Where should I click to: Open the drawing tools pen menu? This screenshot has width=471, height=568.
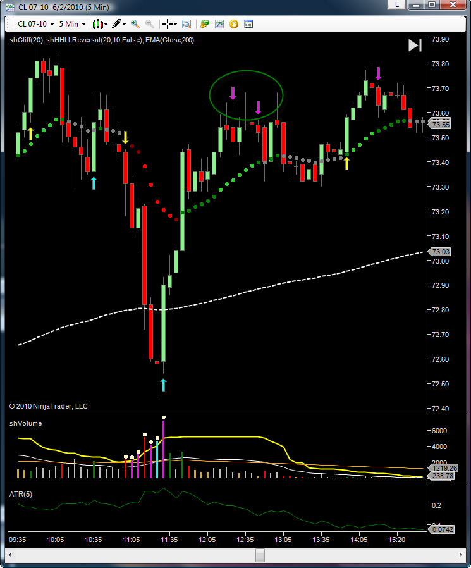[118, 24]
